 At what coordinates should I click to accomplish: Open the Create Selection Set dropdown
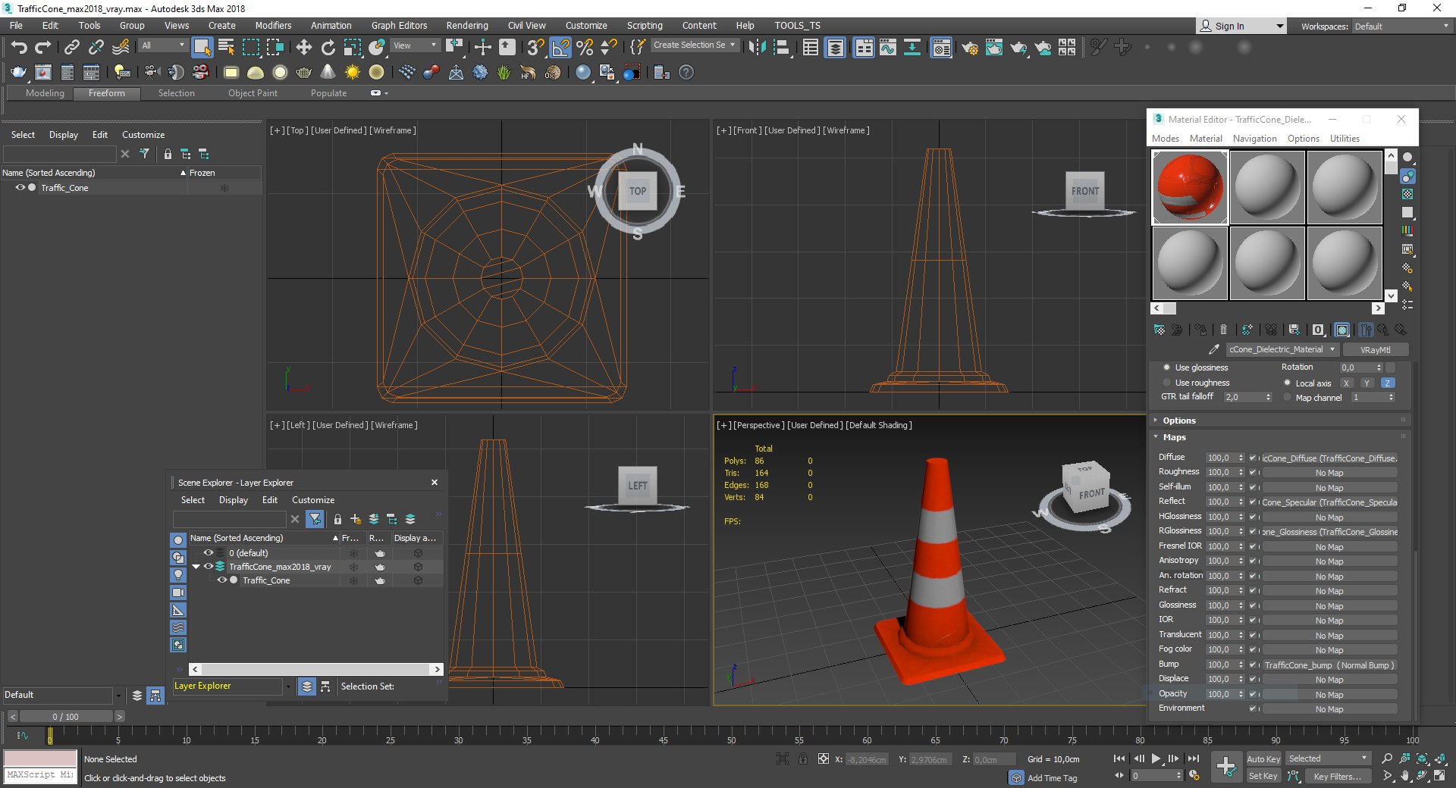[x=695, y=45]
